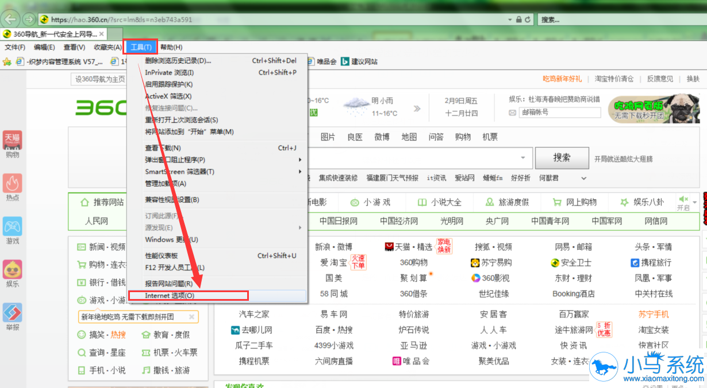This screenshot has height=388, width=707.
Task: Switch to the 旅游度假 category tab
Action: (x=507, y=202)
